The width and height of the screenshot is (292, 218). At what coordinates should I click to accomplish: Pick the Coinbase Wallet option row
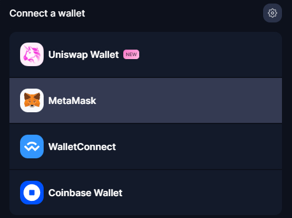pos(146,193)
